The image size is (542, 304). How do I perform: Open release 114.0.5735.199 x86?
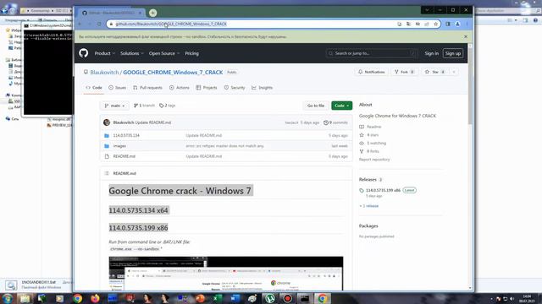coord(383,190)
